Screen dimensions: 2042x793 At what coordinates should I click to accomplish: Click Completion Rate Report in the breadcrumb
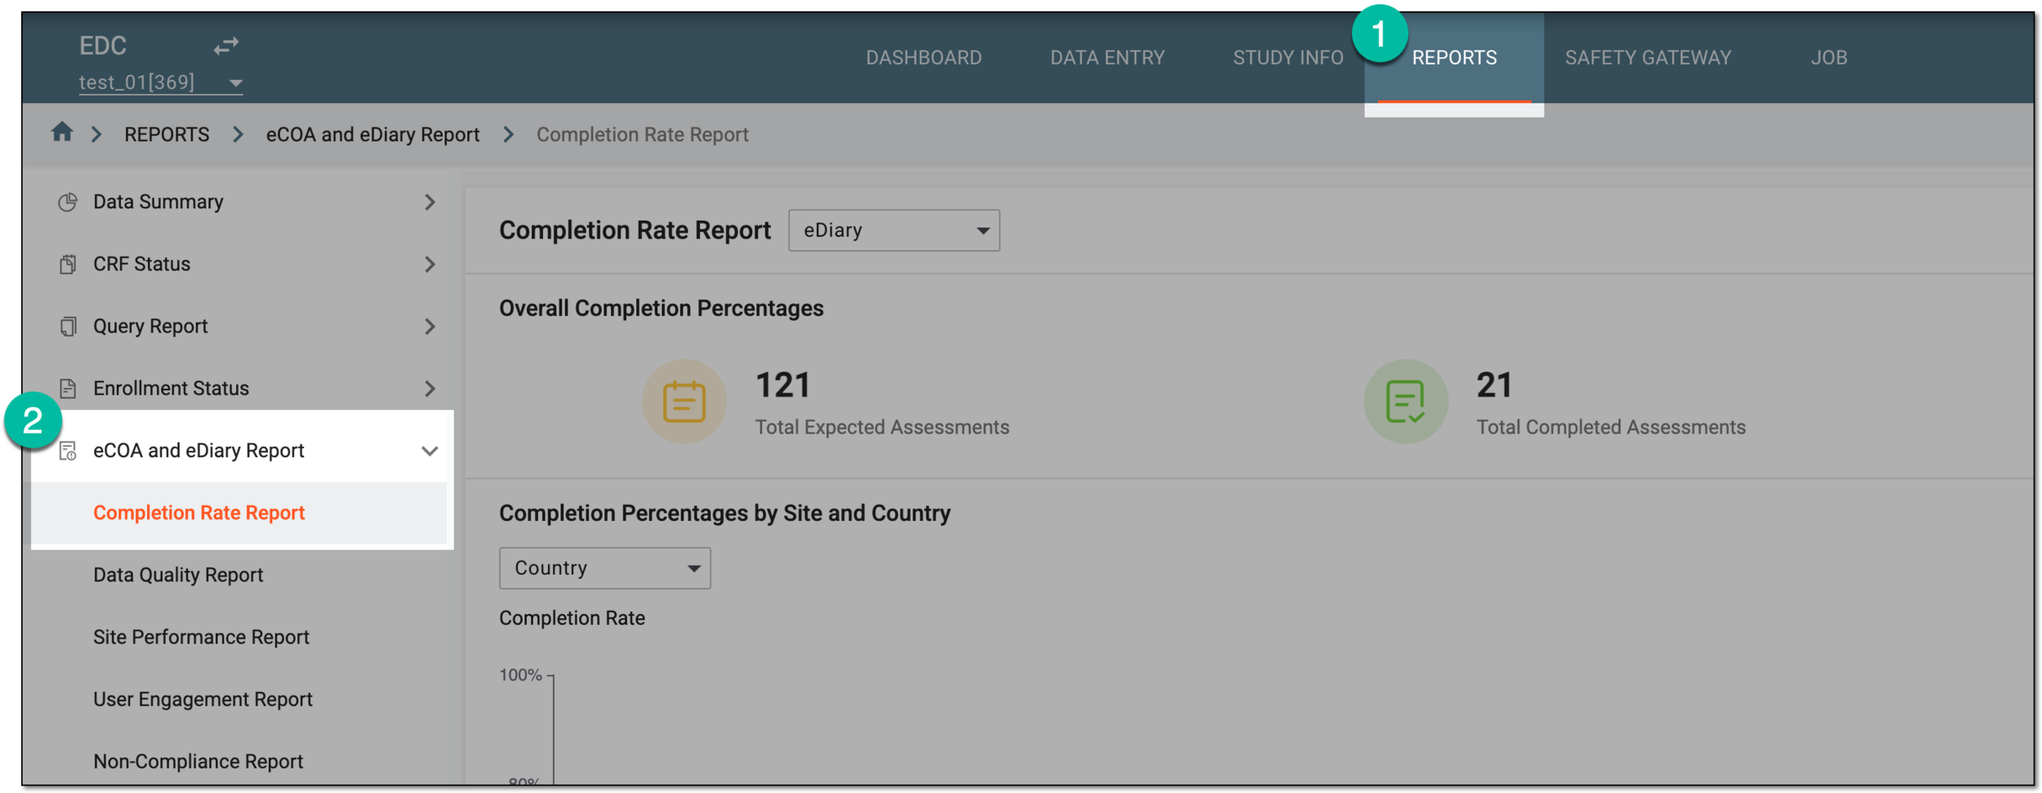point(642,135)
